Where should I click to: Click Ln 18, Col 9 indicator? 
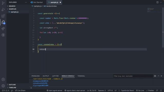[91, 90]
